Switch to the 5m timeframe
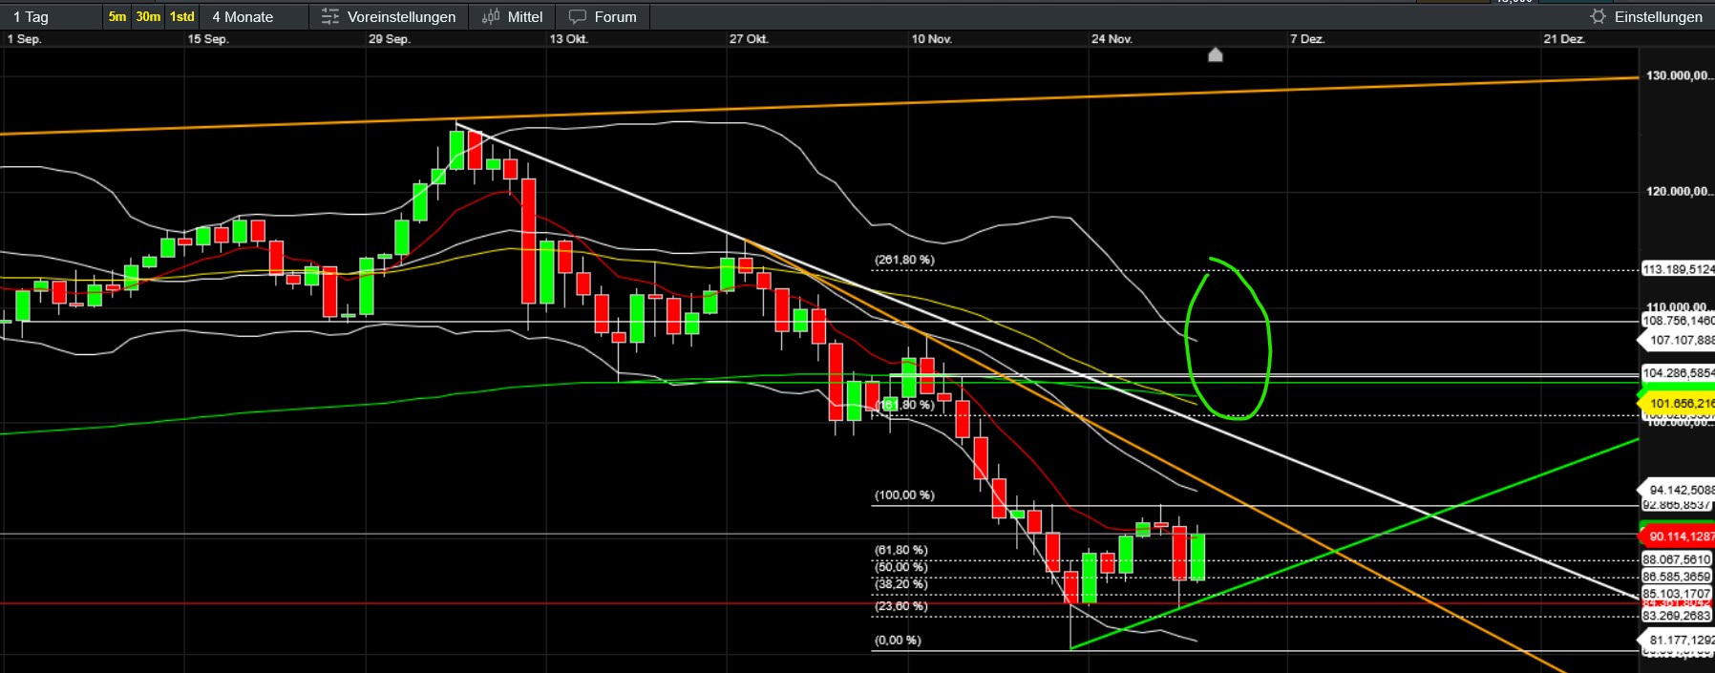Viewport: 1715px width, 673px height. [x=116, y=17]
